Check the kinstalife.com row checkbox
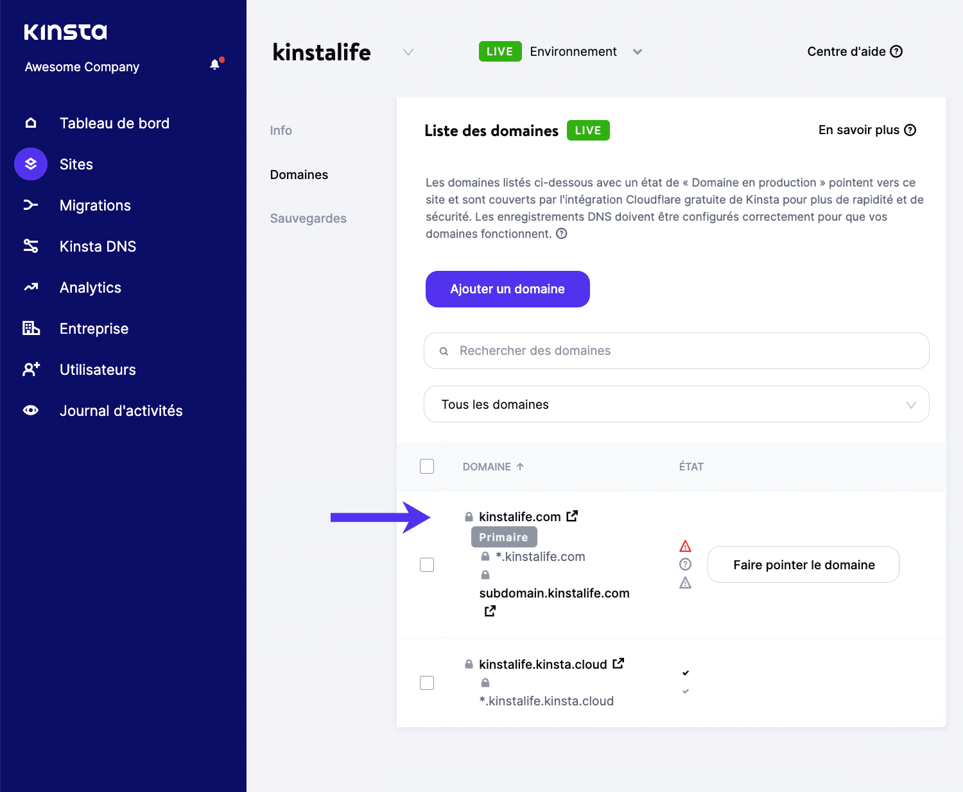The width and height of the screenshot is (963, 792). 426,564
